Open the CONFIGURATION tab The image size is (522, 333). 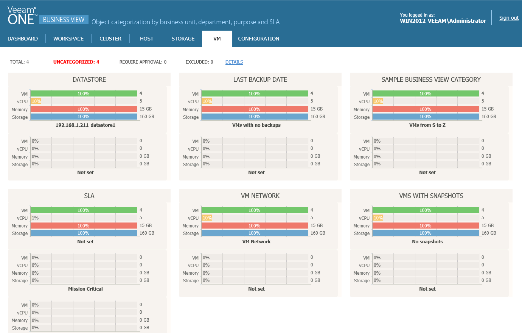click(x=259, y=39)
